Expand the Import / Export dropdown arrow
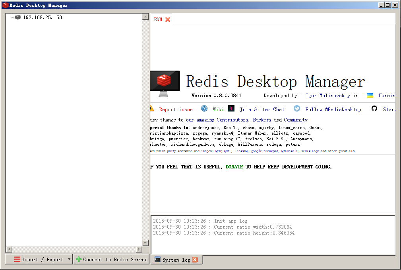This screenshot has height=270, width=401. [69, 259]
